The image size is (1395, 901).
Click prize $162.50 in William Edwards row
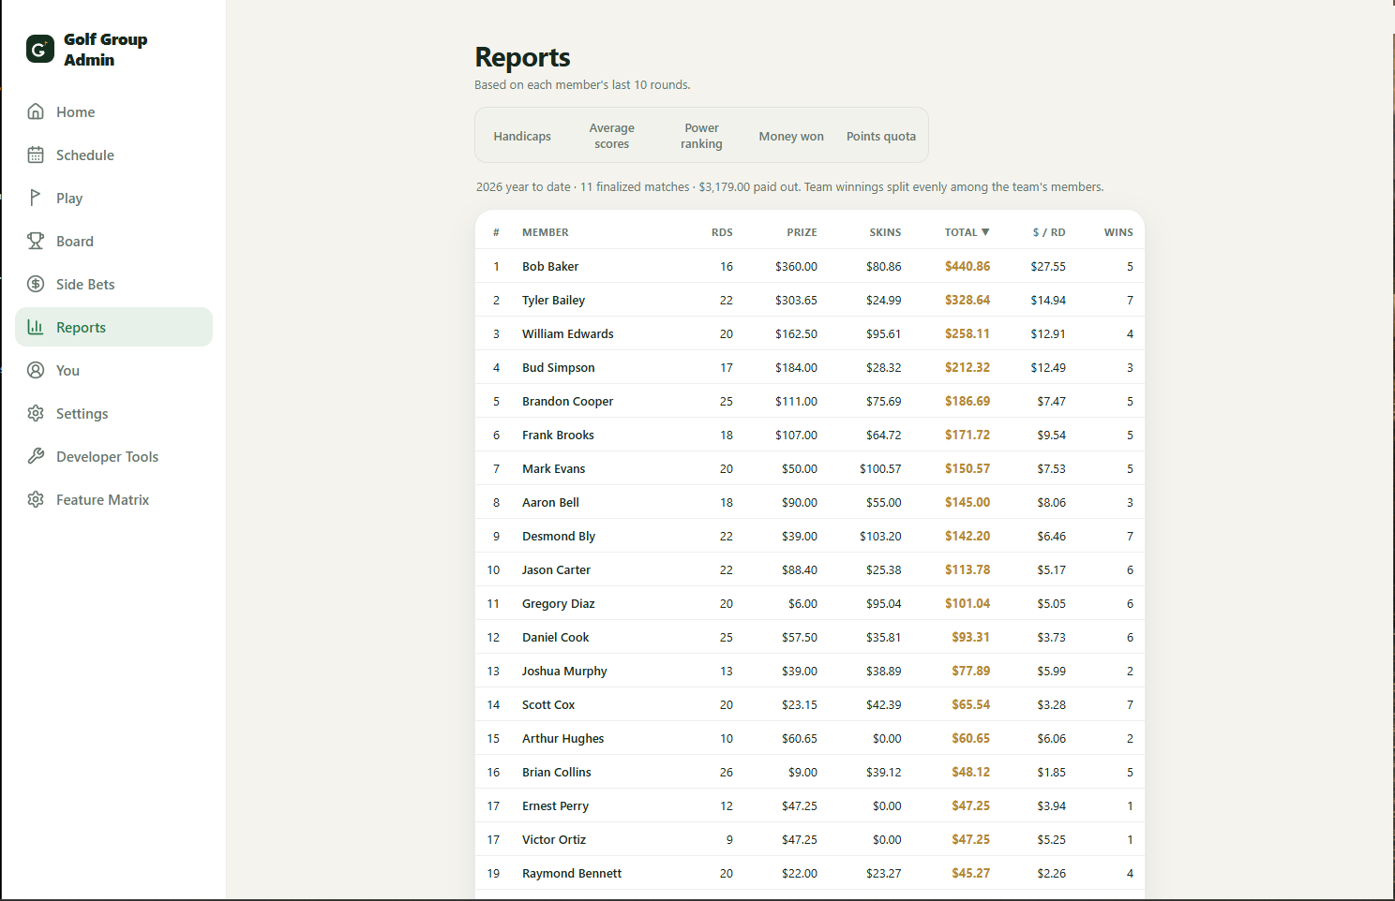[x=796, y=333]
